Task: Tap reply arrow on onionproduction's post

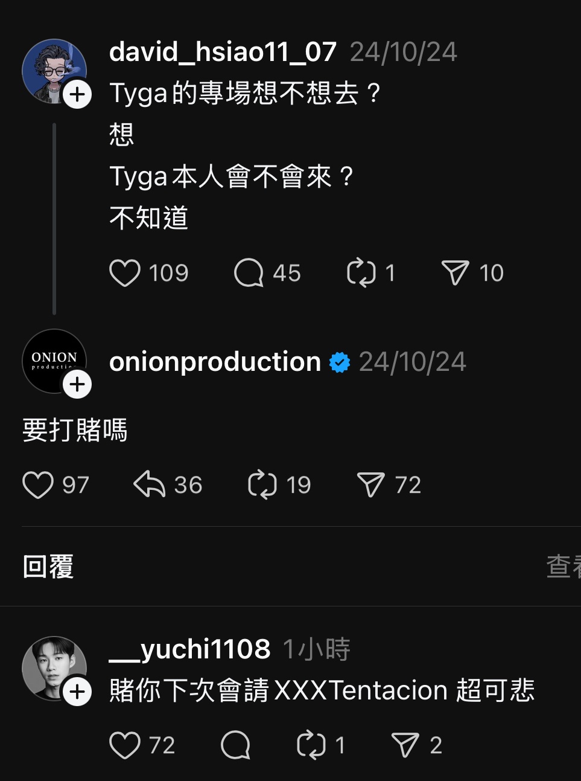Action: click(x=149, y=485)
